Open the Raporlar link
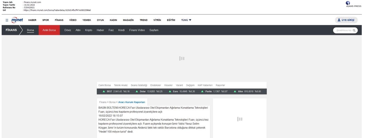 pyautogui.click(x=220, y=85)
